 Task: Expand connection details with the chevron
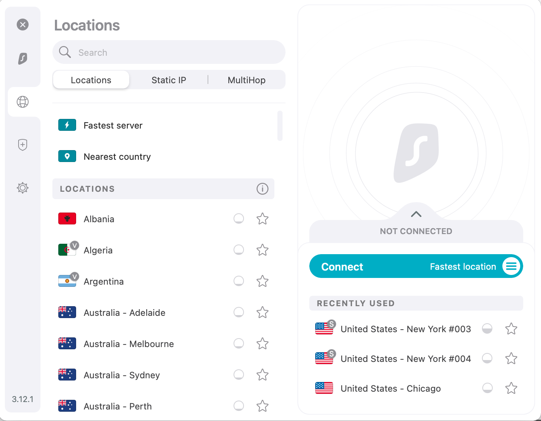416,214
